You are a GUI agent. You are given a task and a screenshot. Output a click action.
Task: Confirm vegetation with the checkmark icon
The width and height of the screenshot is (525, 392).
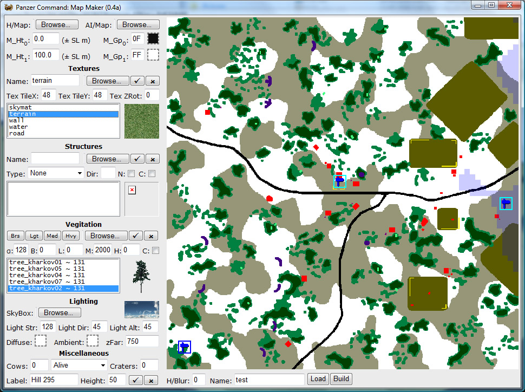[136, 236]
